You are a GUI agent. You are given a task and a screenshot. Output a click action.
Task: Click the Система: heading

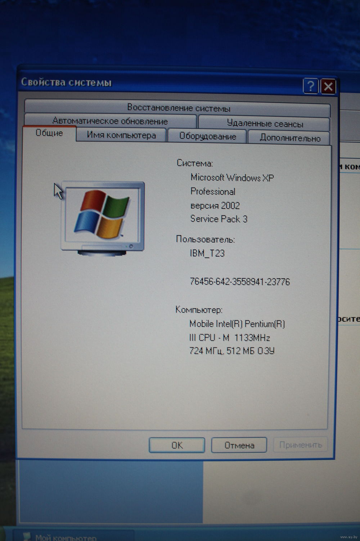click(x=195, y=163)
